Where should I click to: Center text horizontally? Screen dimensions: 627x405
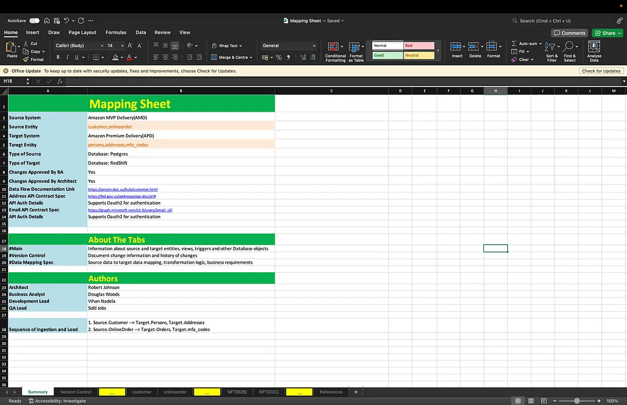(x=165, y=58)
